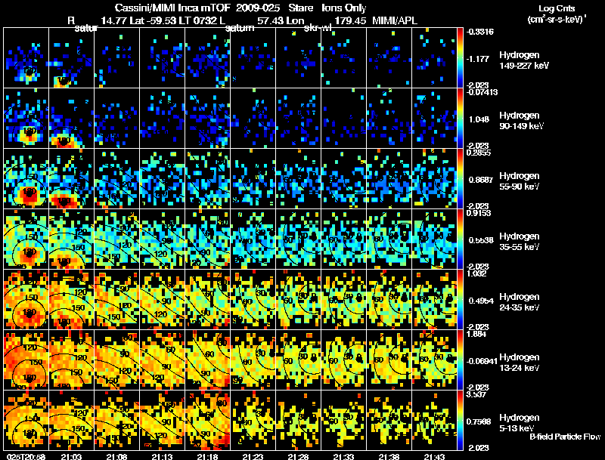Click the 'Cassini/MIMI Inca mTOF' title text
605x460 pixels.
pos(172,8)
